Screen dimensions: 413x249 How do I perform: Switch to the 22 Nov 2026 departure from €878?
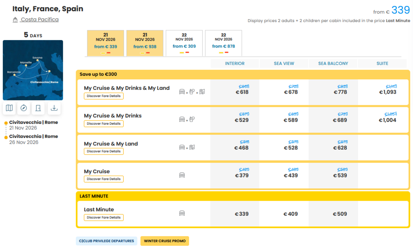click(223, 43)
